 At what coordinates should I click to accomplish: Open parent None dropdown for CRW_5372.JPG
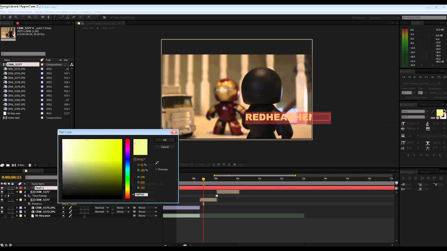click(x=147, y=212)
